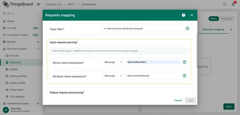Screen dimensions: 240x115
Task: Click the Connectors breadcrumb
Action: point(88,4)
